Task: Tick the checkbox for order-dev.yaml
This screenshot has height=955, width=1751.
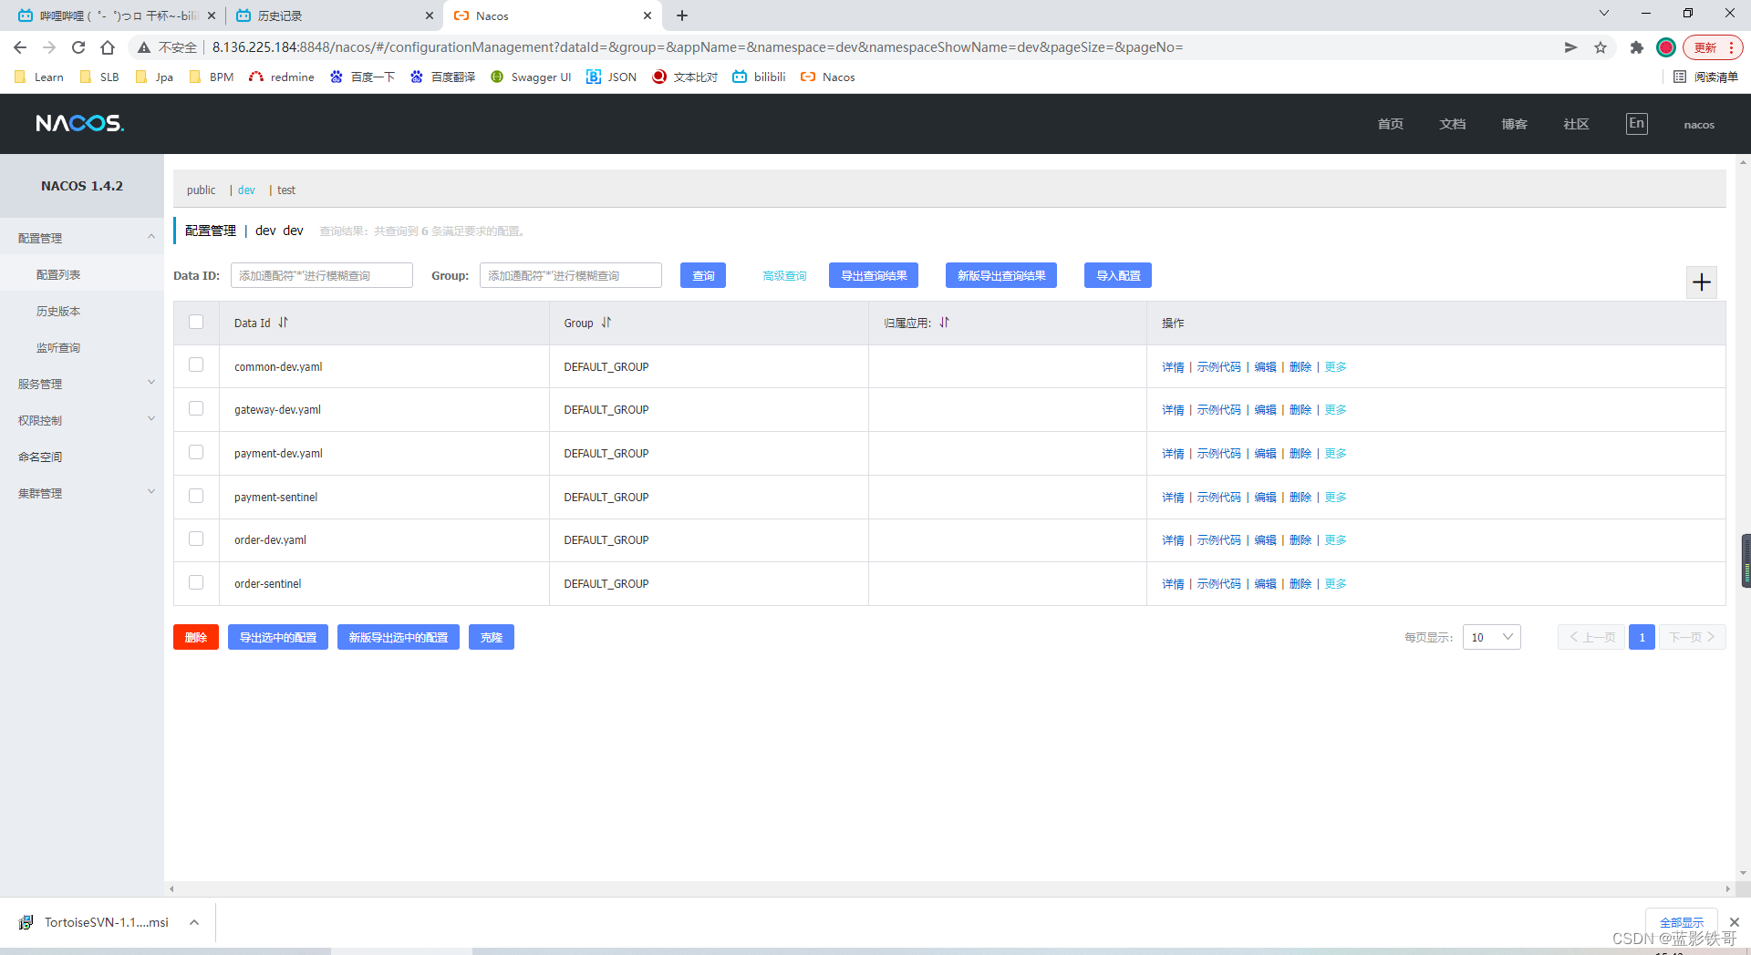Action: pos(196,539)
